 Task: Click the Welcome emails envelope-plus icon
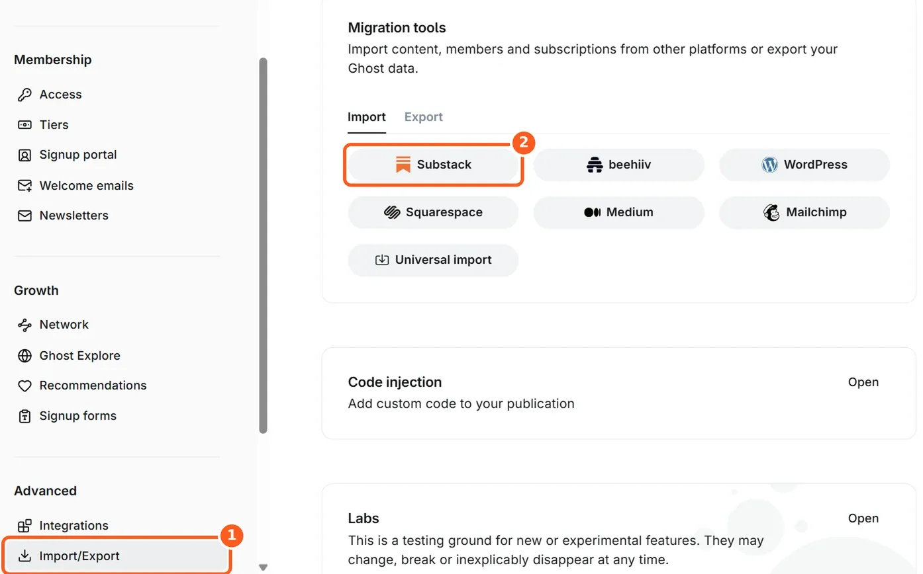coord(24,186)
